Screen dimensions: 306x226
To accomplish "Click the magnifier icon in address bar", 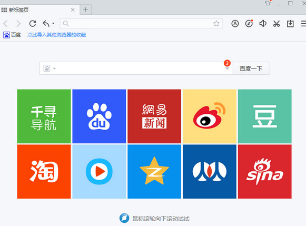I will (x=66, y=24).
